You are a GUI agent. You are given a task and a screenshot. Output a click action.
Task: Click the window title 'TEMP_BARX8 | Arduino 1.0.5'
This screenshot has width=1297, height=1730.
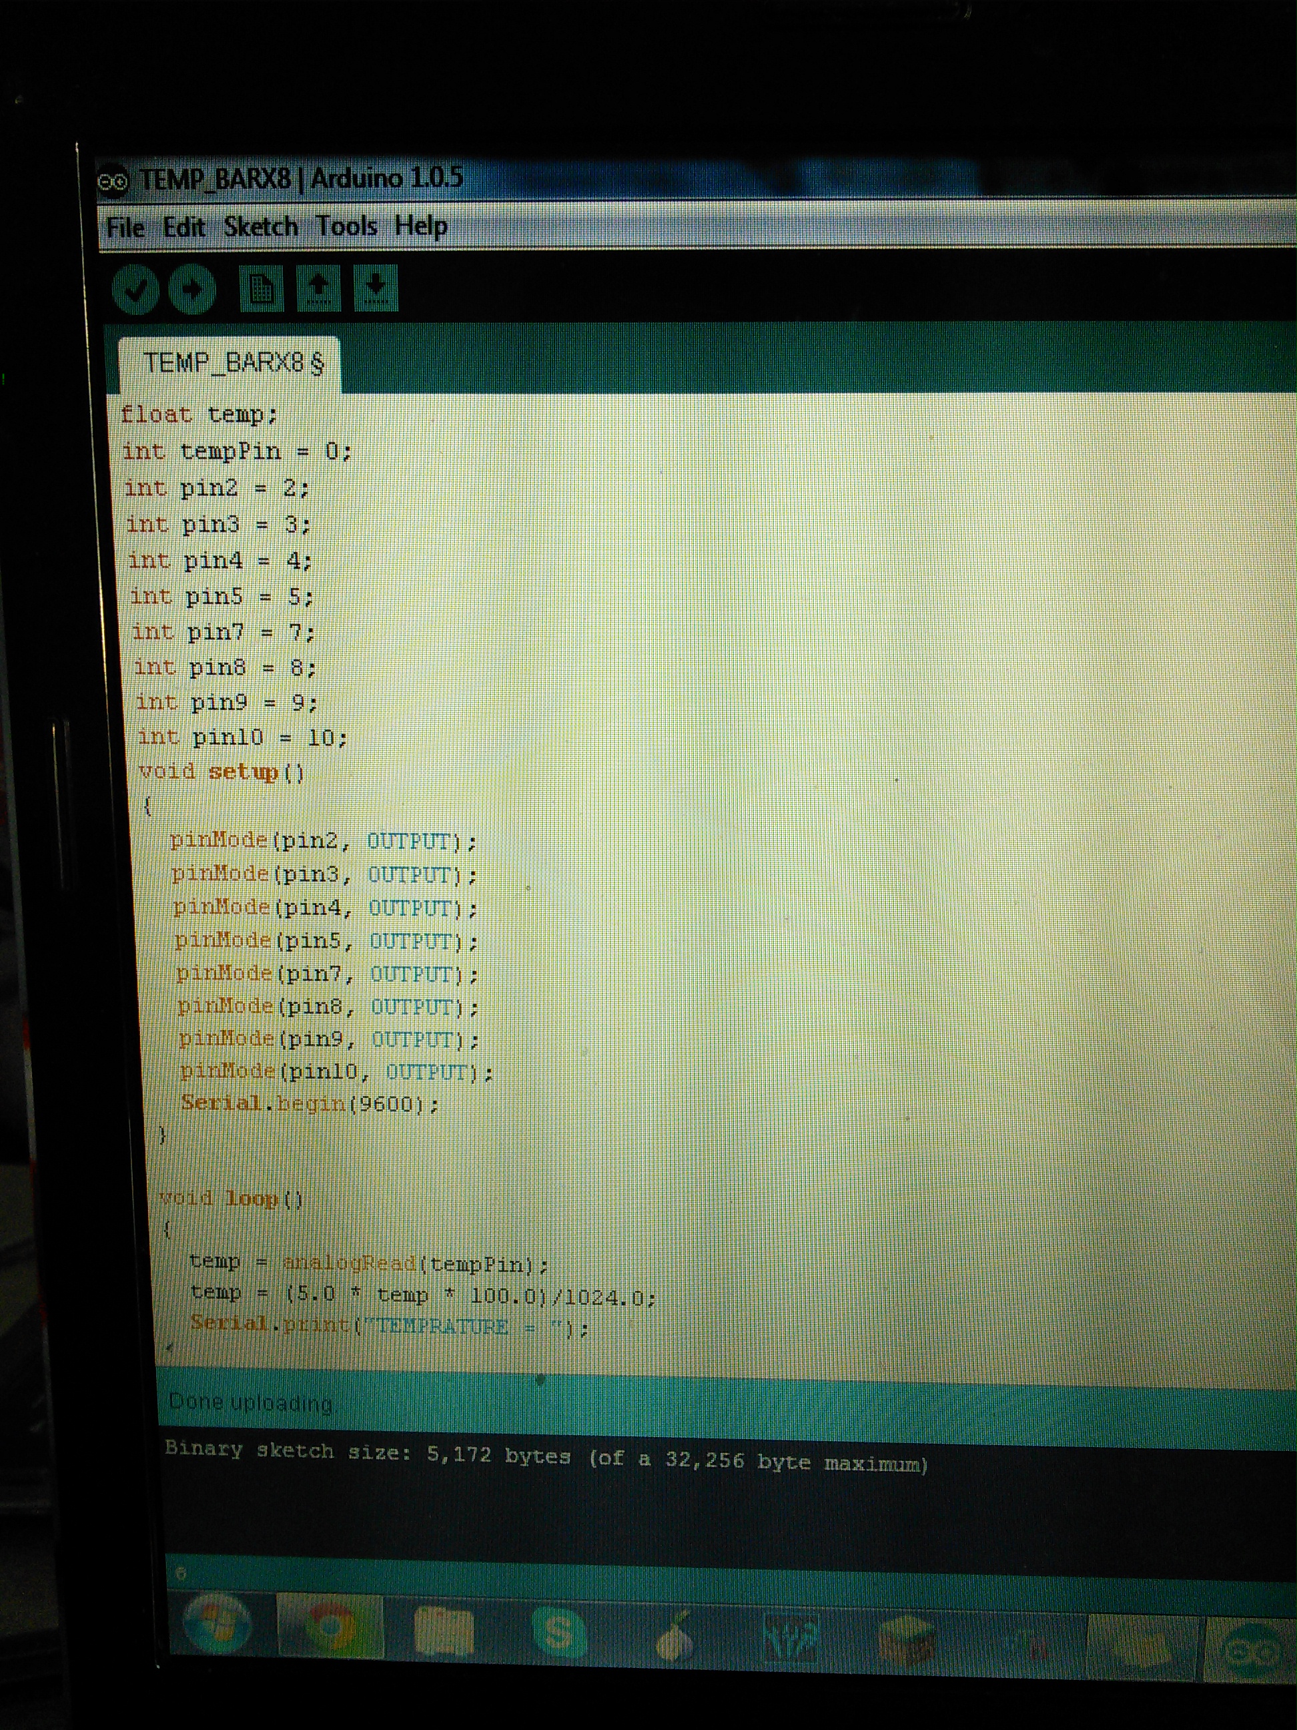[x=301, y=179]
